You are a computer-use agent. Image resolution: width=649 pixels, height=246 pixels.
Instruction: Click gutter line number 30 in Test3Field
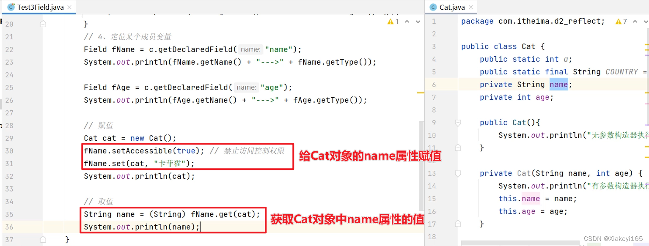(9, 151)
